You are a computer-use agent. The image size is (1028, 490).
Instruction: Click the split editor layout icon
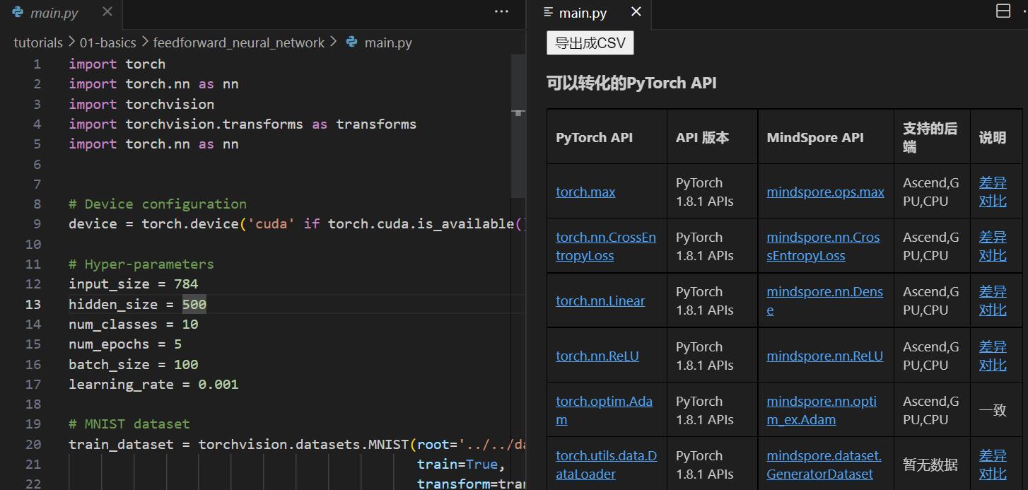point(1003,11)
